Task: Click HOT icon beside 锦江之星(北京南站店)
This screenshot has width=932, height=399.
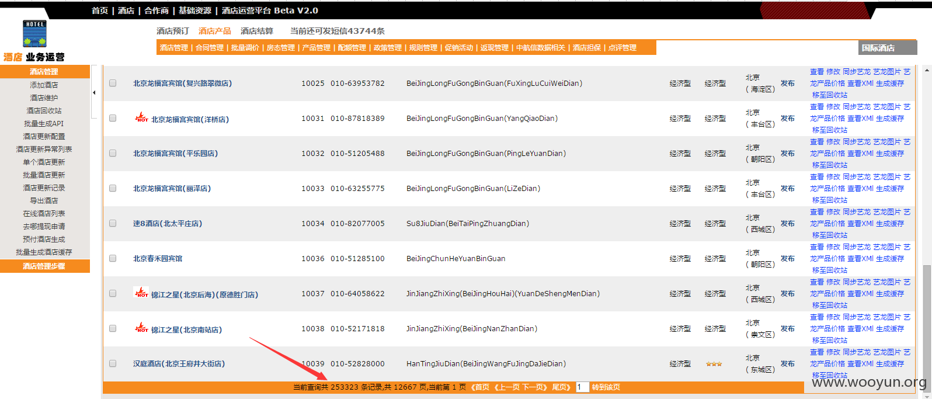Action: coord(141,328)
